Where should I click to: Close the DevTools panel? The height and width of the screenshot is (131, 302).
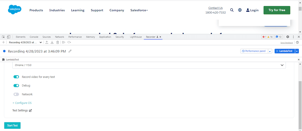pos(299,37)
